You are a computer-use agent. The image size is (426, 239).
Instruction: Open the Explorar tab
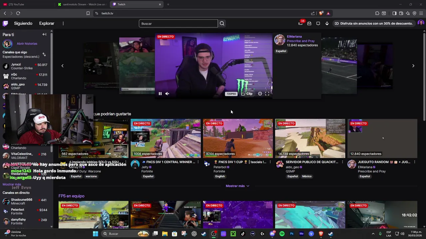click(x=47, y=24)
